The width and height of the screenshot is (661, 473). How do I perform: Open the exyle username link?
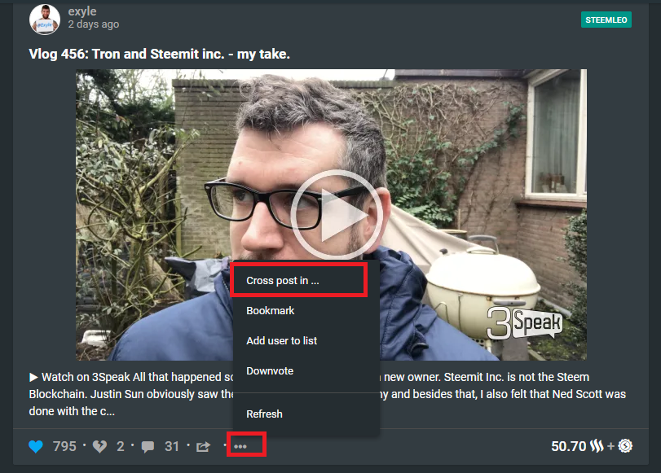[82, 11]
